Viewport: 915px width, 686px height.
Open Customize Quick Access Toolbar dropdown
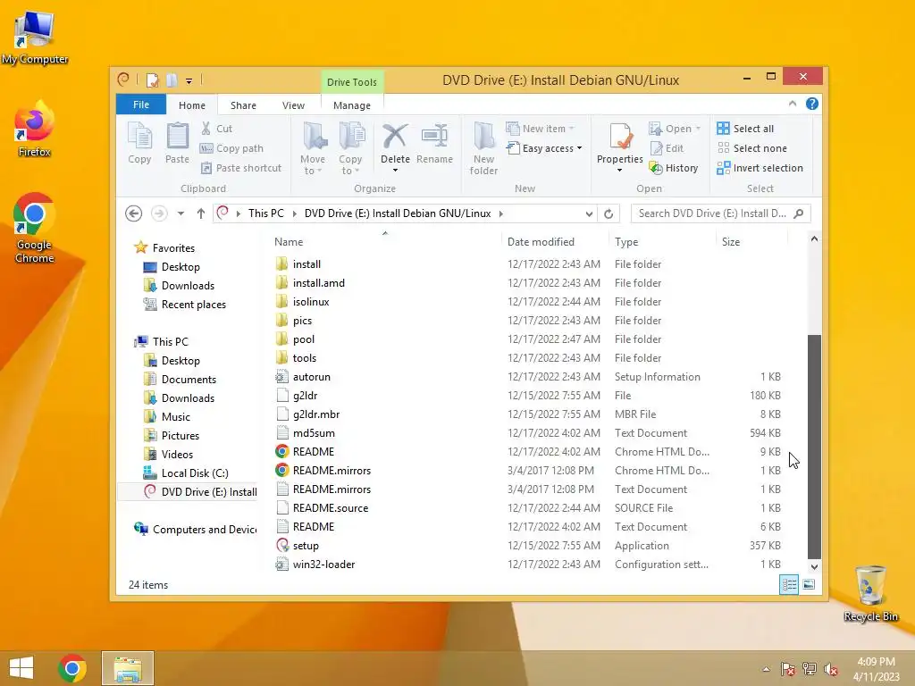point(189,81)
